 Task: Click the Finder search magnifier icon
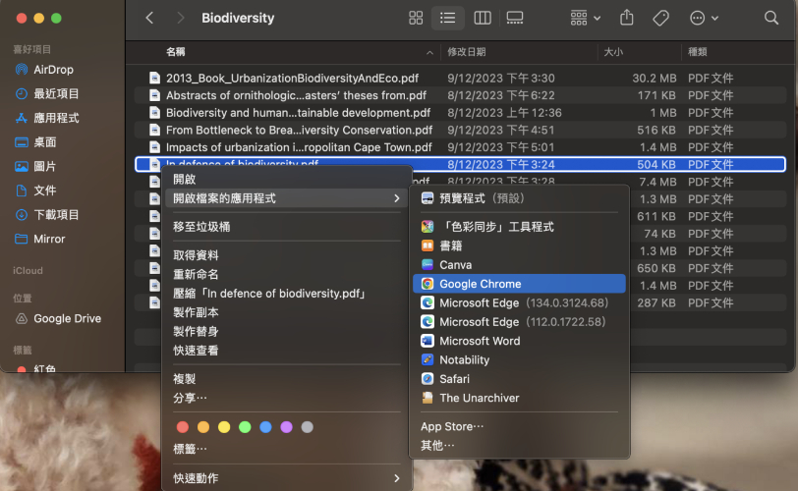(x=771, y=19)
